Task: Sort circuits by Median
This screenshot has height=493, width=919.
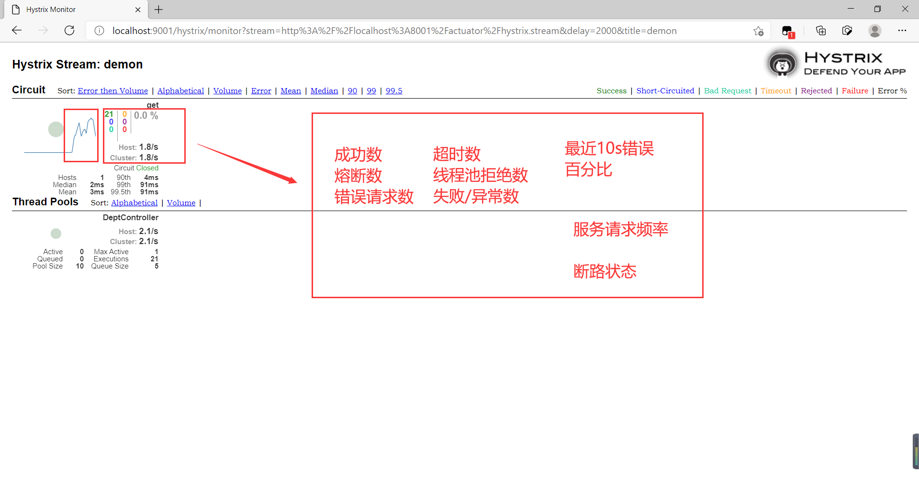Action: pos(324,91)
